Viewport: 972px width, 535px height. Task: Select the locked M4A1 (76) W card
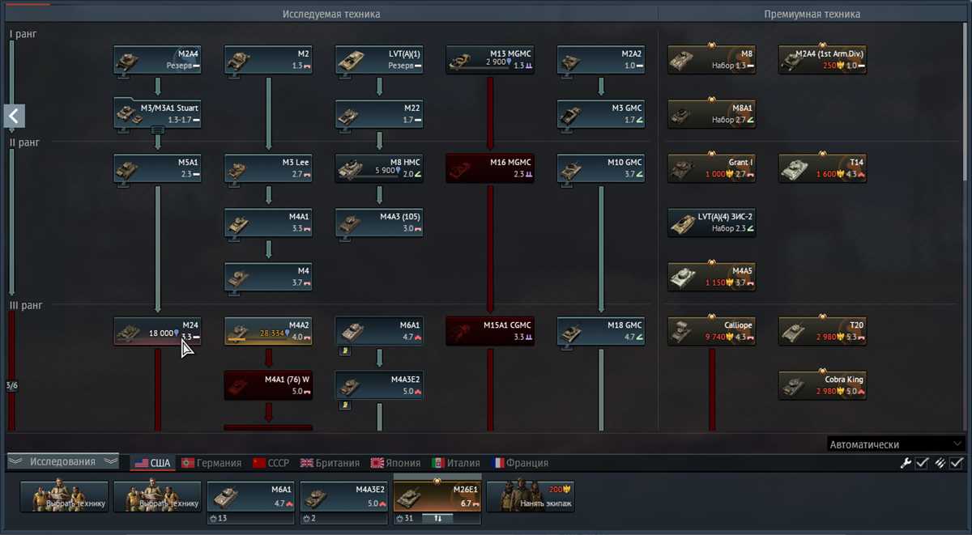[268, 385]
